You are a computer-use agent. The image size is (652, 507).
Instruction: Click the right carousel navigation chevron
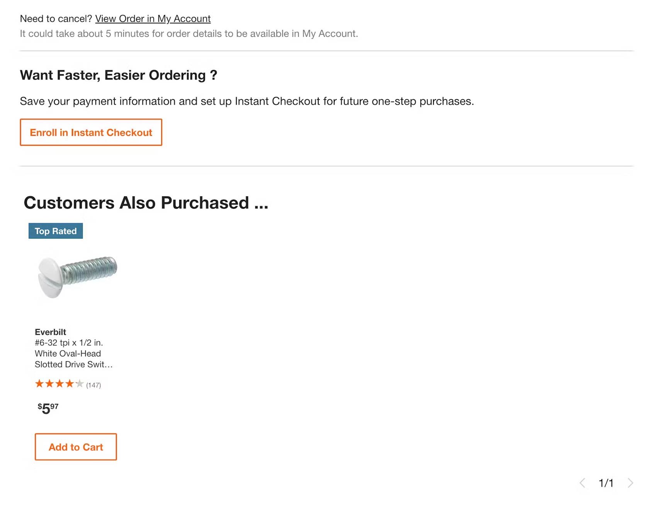tap(631, 483)
